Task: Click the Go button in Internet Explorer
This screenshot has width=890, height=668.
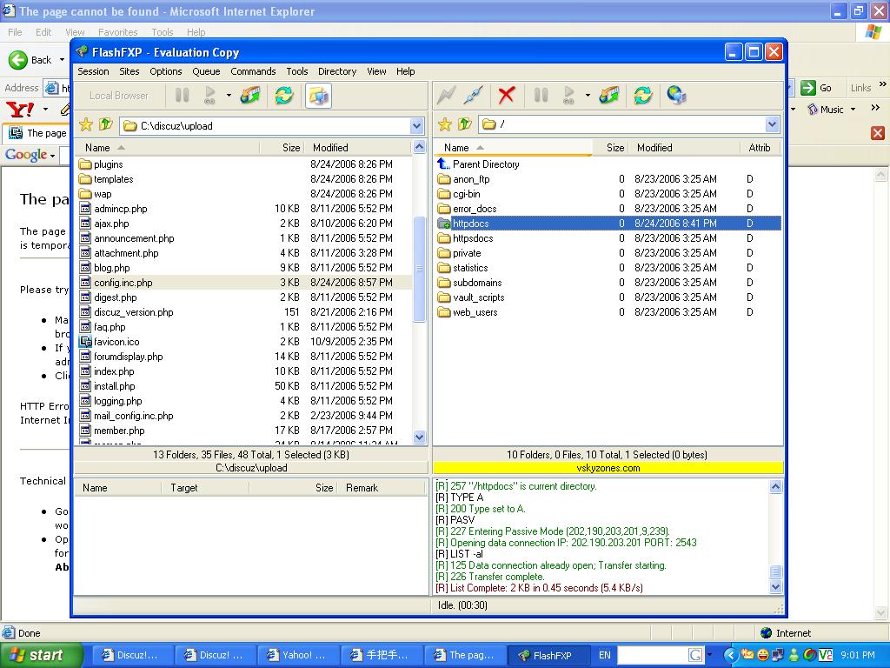Action: 817,88
